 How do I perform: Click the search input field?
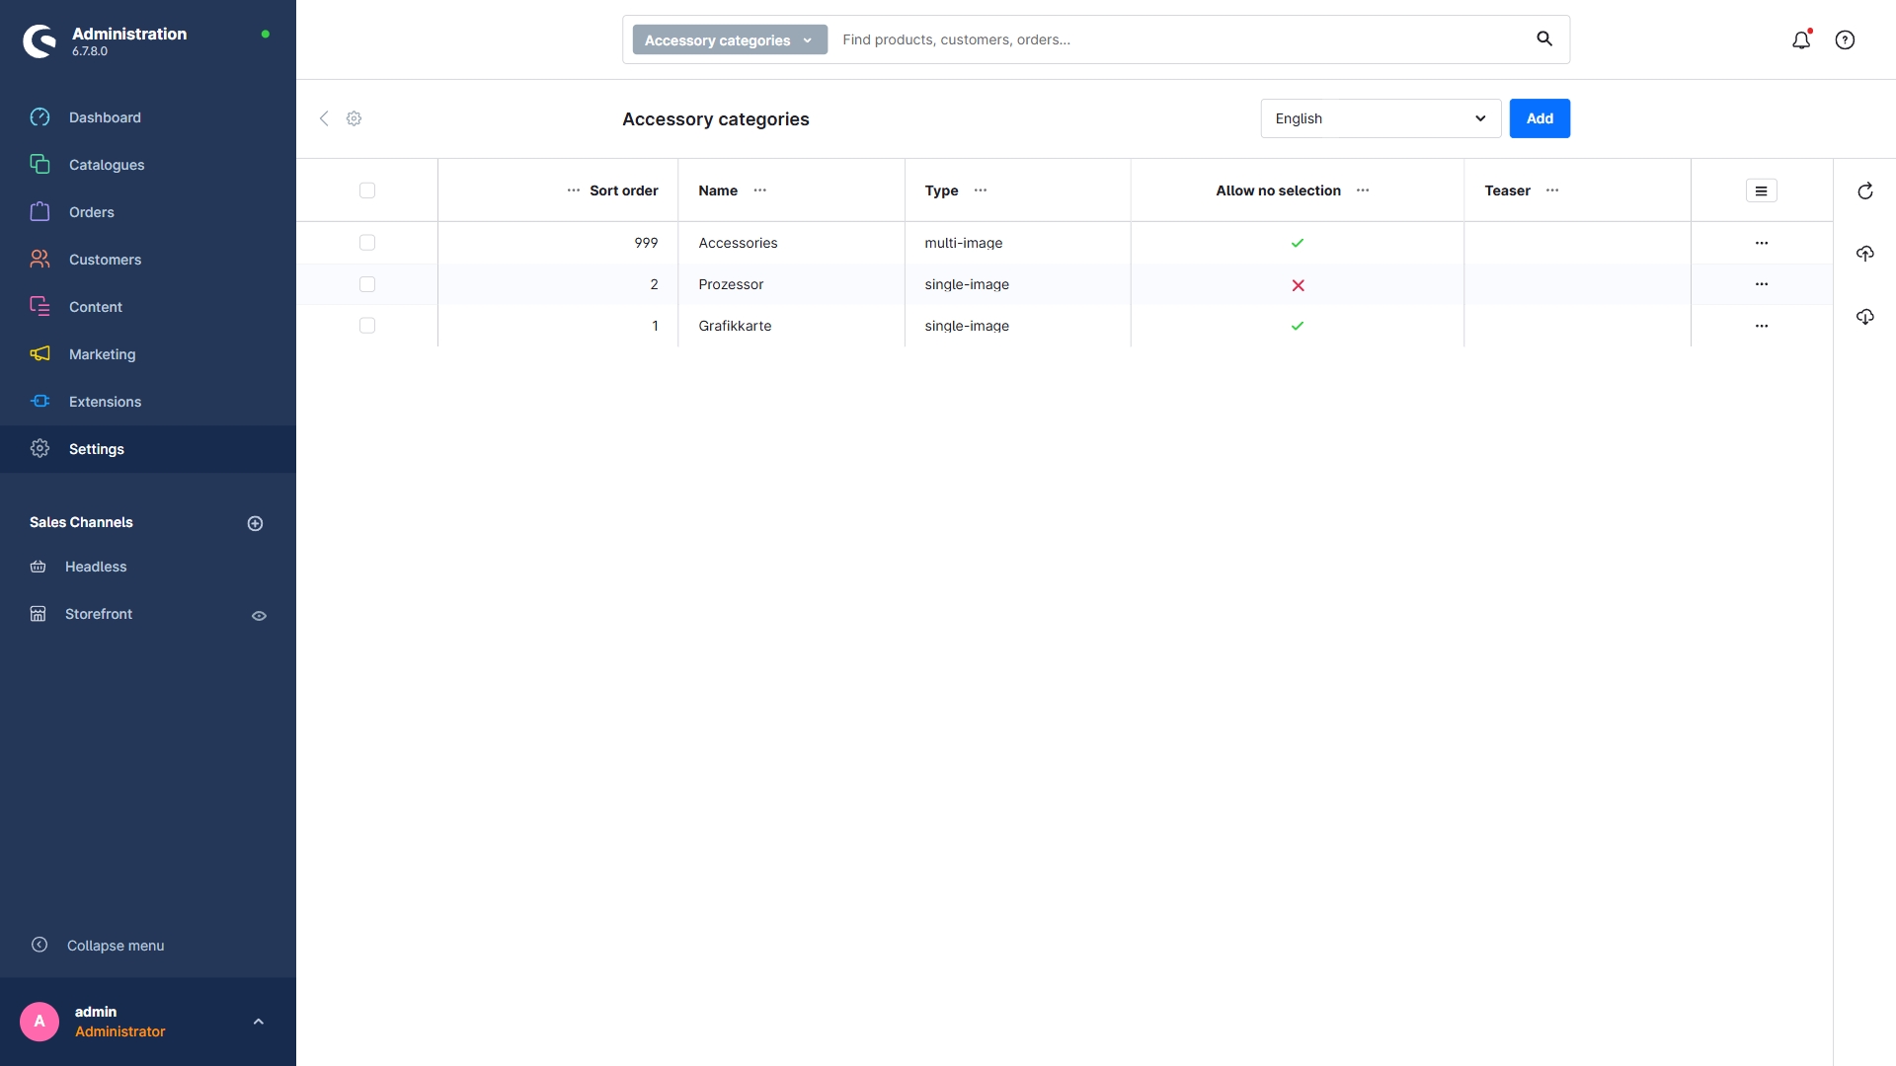click(x=1175, y=39)
